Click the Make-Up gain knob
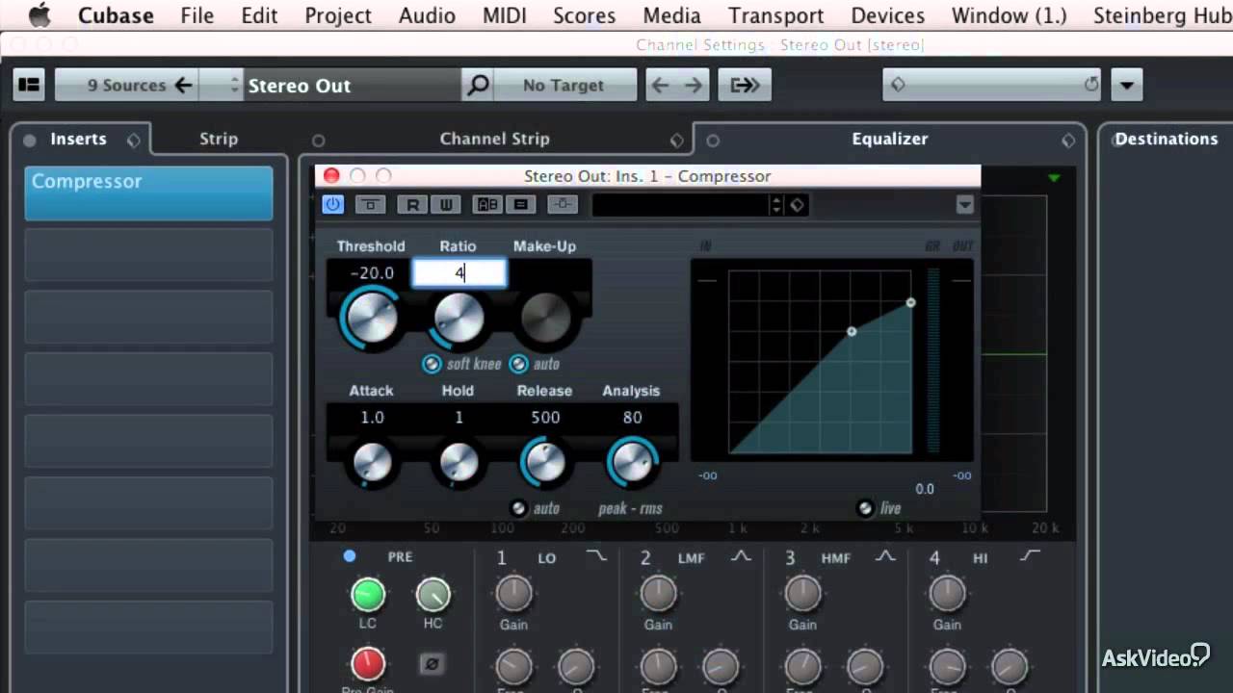1233x693 pixels. [x=545, y=319]
